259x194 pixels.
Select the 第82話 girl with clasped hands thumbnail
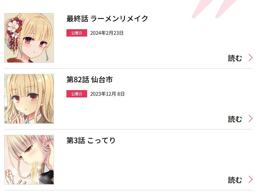(x=29, y=99)
